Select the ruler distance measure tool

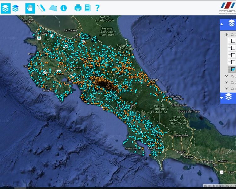tap(41, 8)
